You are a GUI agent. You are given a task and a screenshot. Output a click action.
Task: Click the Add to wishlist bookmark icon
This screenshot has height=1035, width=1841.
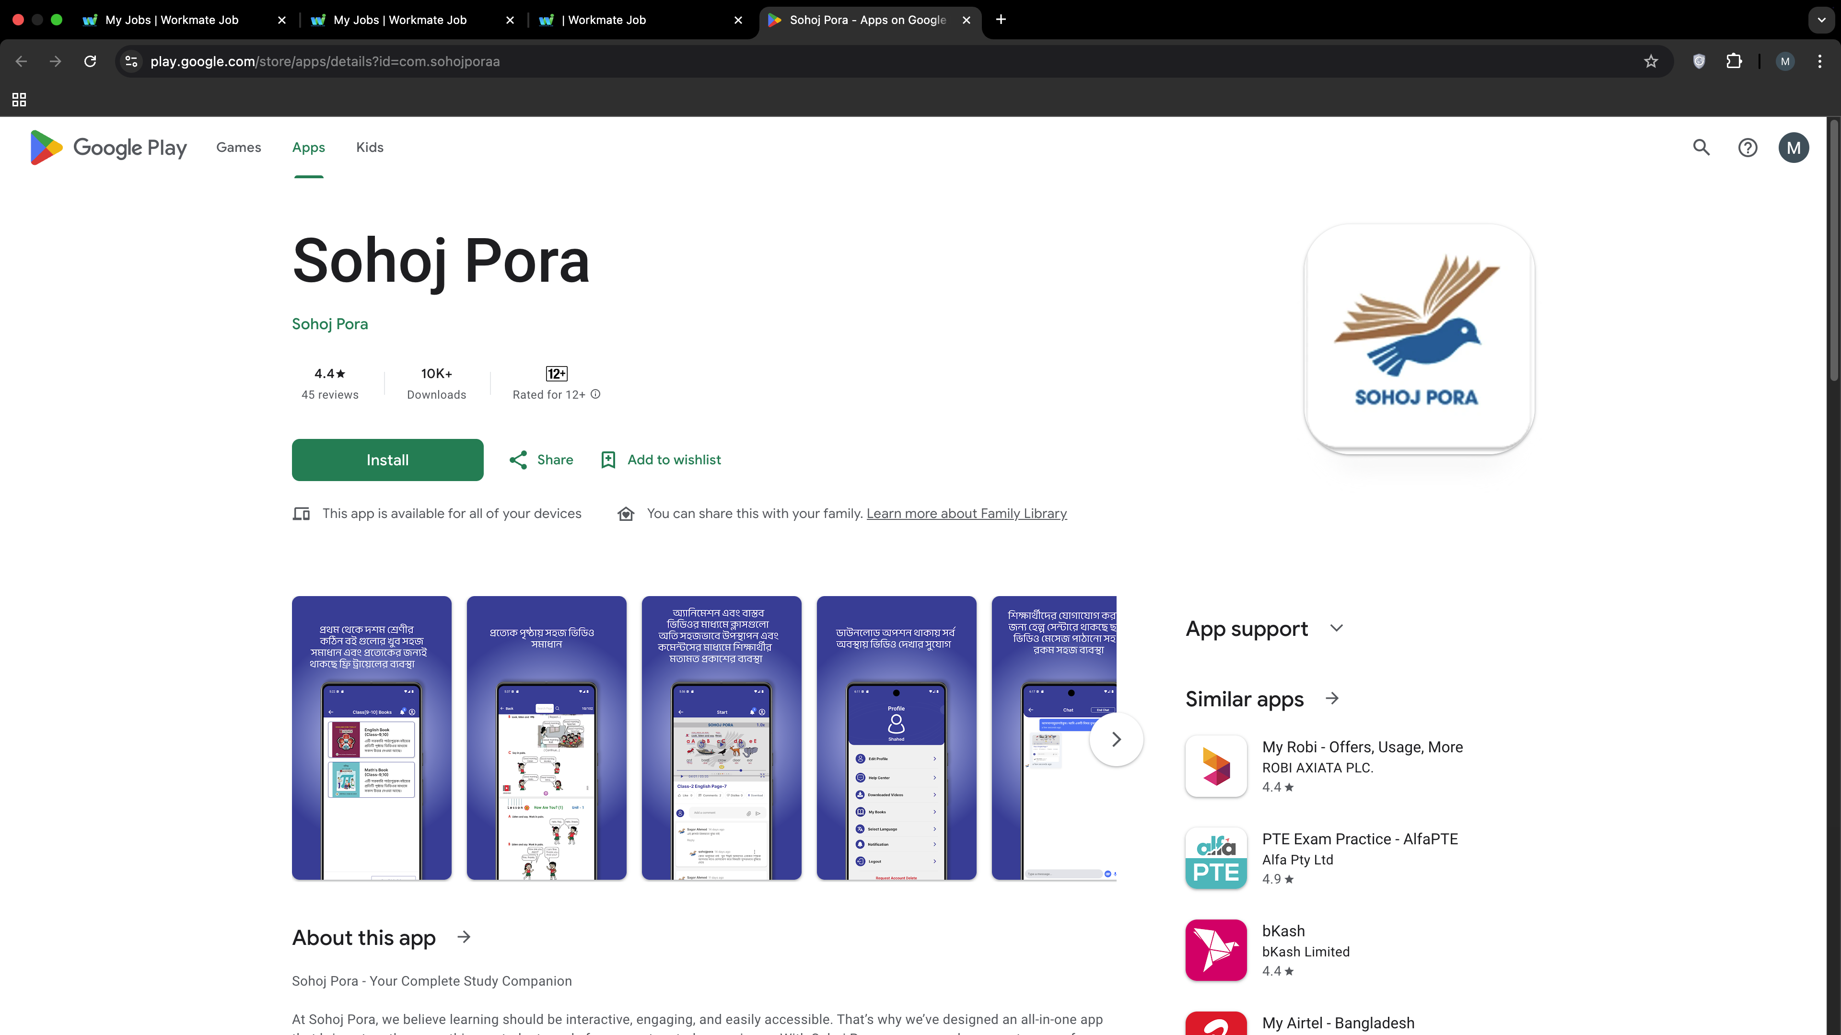pyautogui.click(x=608, y=460)
